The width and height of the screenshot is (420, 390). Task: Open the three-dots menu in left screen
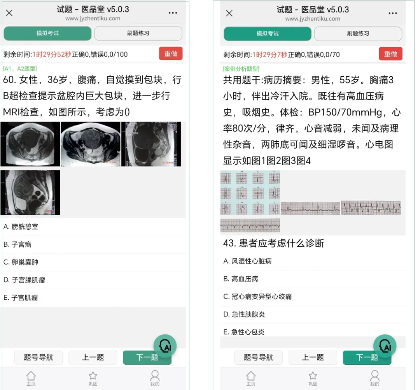[x=173, y=13]
